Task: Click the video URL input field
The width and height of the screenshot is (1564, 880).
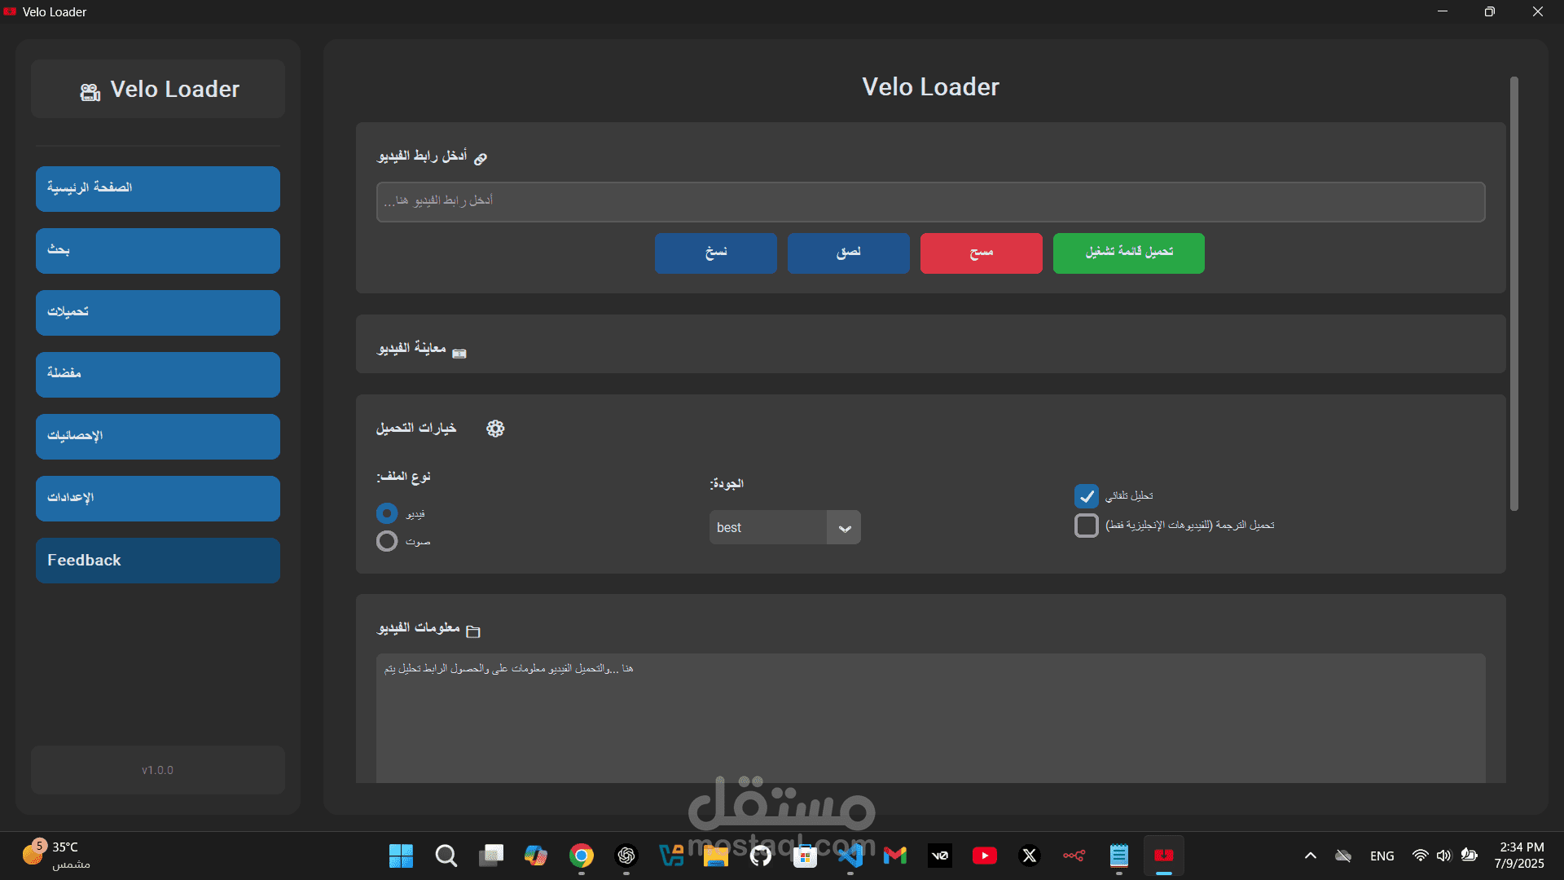Action: (930, 202)
